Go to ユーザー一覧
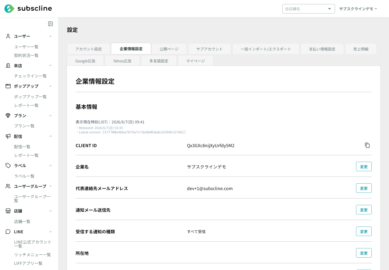The image size is (389, 270). [x=26, y=47]
